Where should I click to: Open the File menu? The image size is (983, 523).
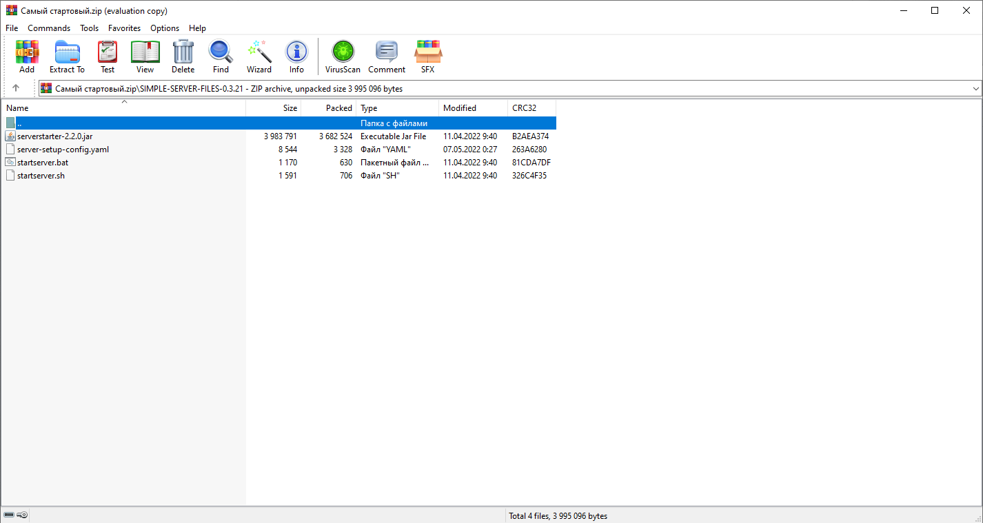coord(12,28)
